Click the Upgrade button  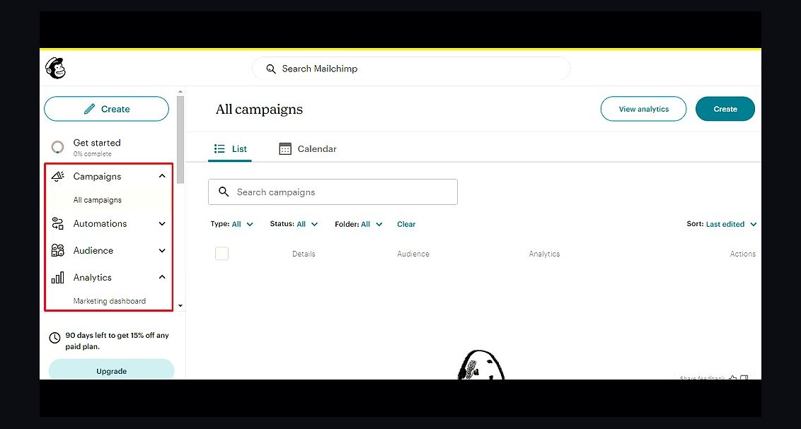point(111,370)
